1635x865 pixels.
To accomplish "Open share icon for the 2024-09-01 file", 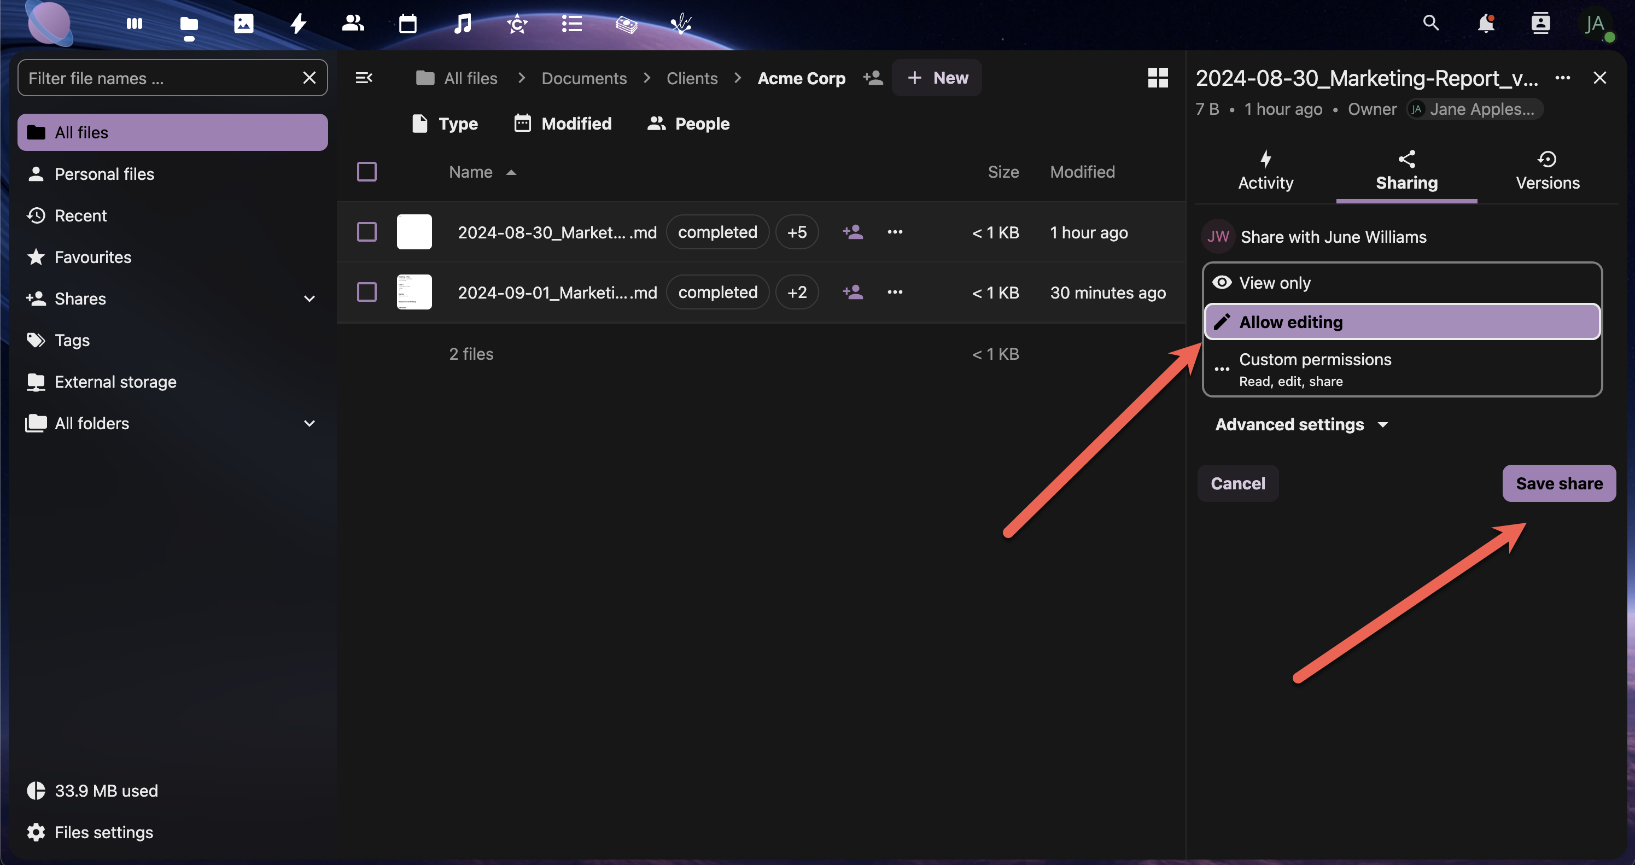I will (853, 292).
